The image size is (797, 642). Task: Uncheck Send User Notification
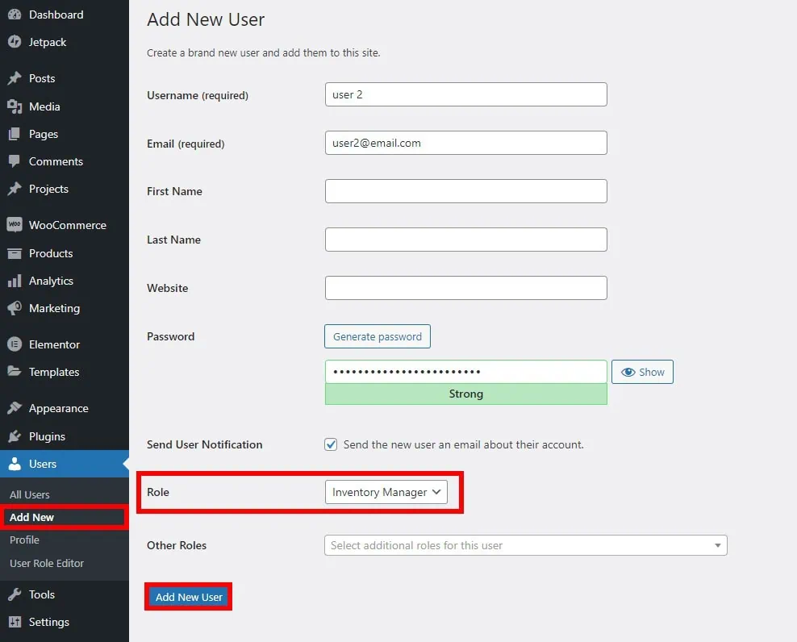(332, 444)
